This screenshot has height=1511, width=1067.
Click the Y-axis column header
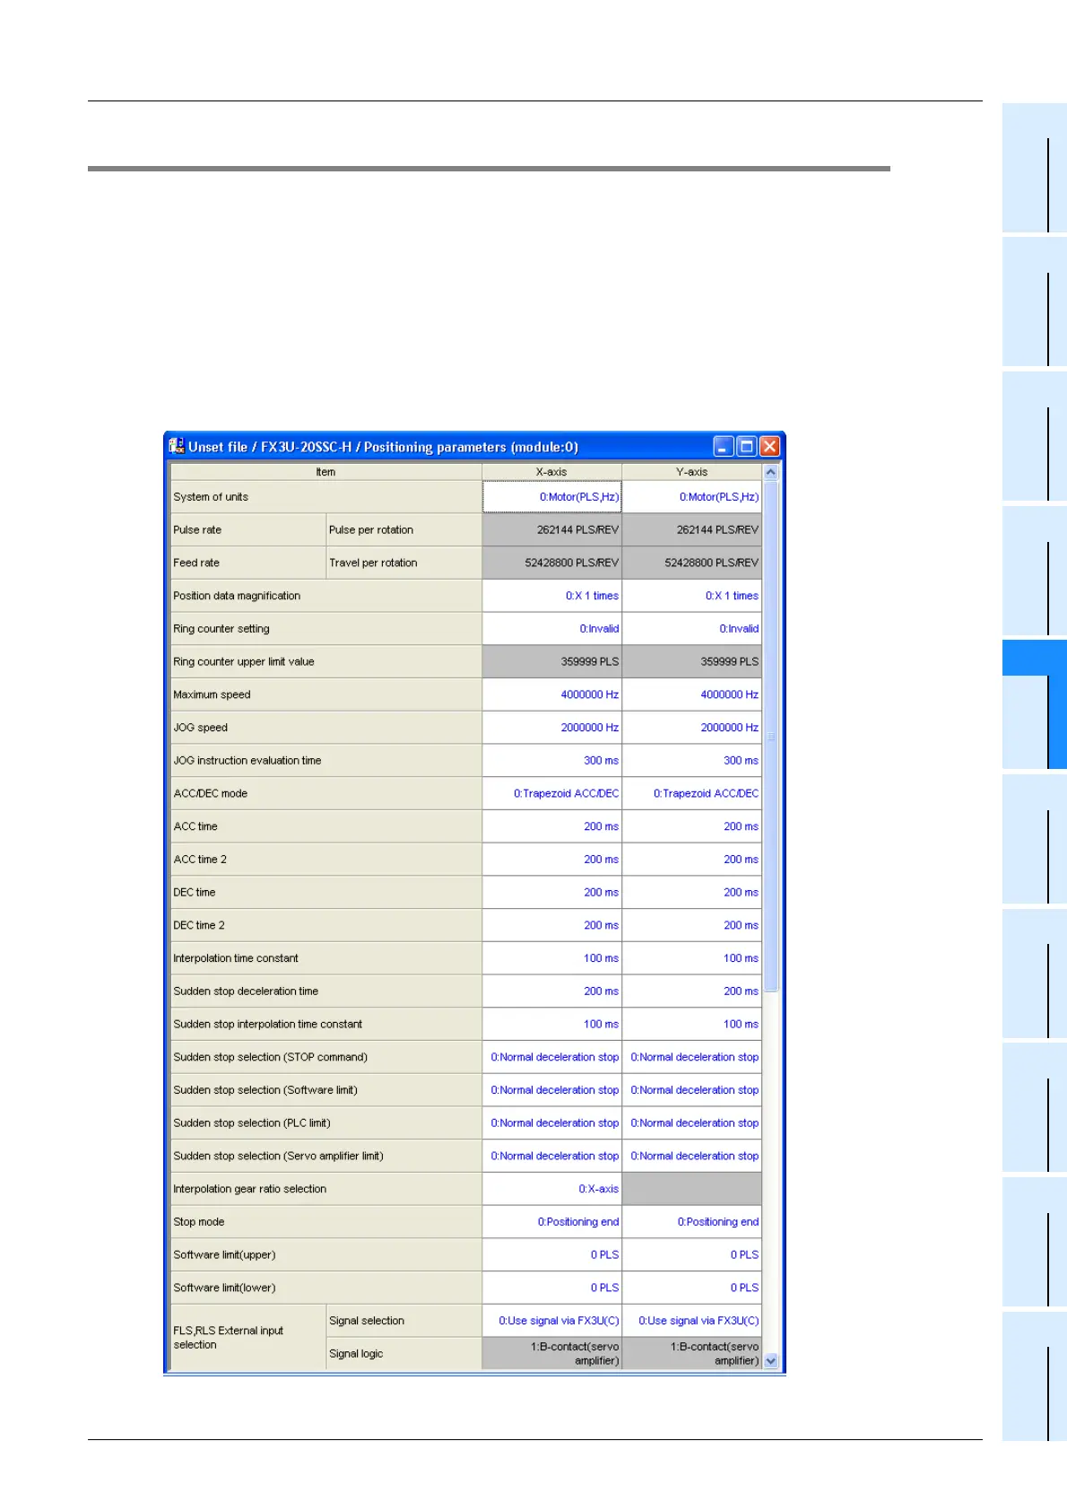click(x=692, y=472)
